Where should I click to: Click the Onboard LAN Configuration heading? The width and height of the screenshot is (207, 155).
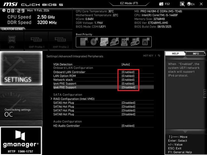point(73,68)
